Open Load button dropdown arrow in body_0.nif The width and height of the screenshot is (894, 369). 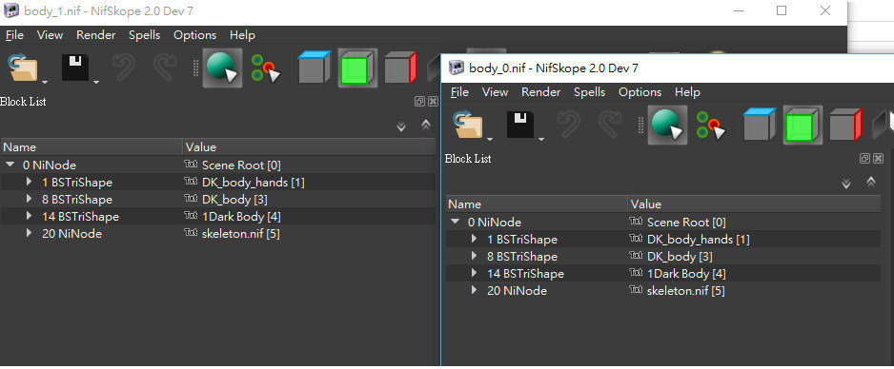tap(490, 139)
